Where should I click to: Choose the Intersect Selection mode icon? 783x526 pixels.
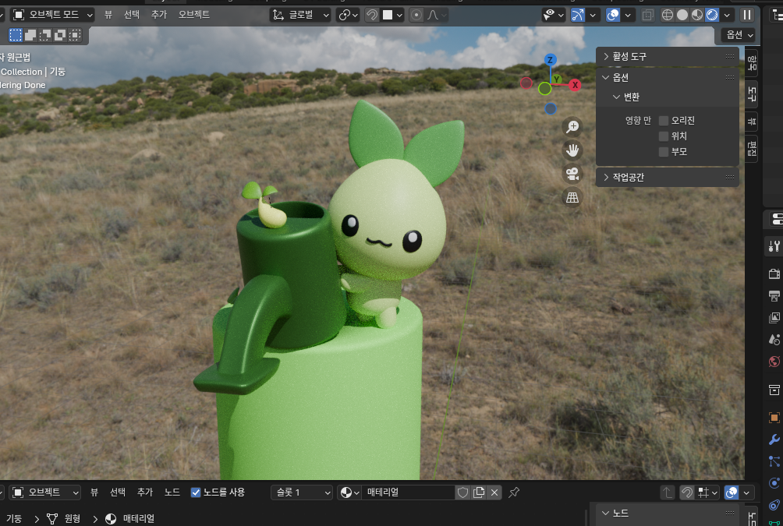75,35
